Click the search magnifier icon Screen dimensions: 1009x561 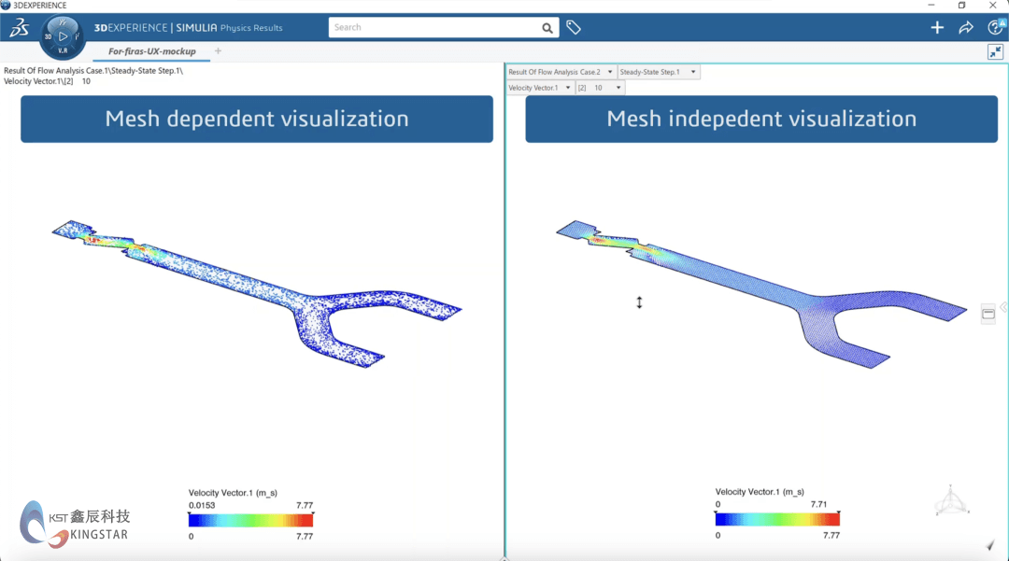(x=548, y=28)
